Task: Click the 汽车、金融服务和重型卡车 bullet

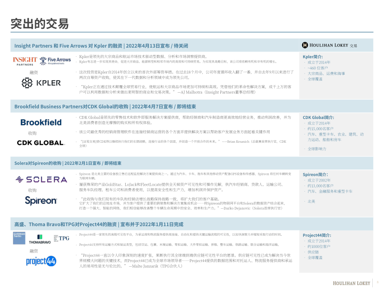Action: pos(330,191)
